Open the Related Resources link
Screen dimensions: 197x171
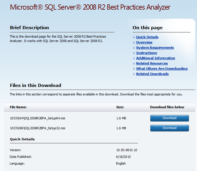(152, 63)
